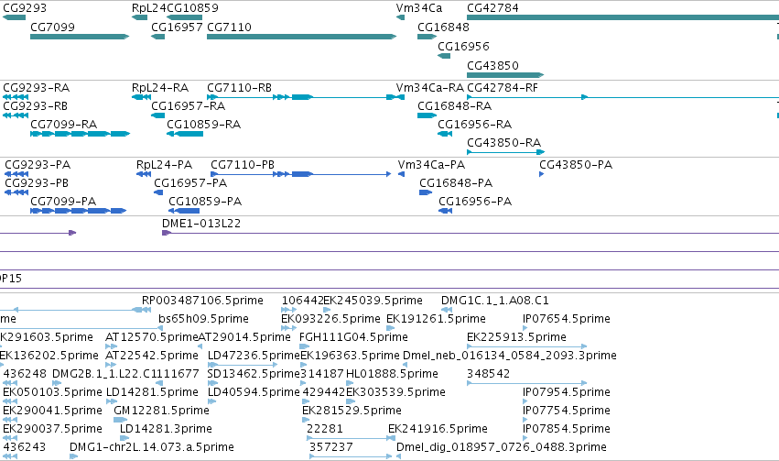Select protein CG16956-PA label
779x461 pixels.
(475, 202)
